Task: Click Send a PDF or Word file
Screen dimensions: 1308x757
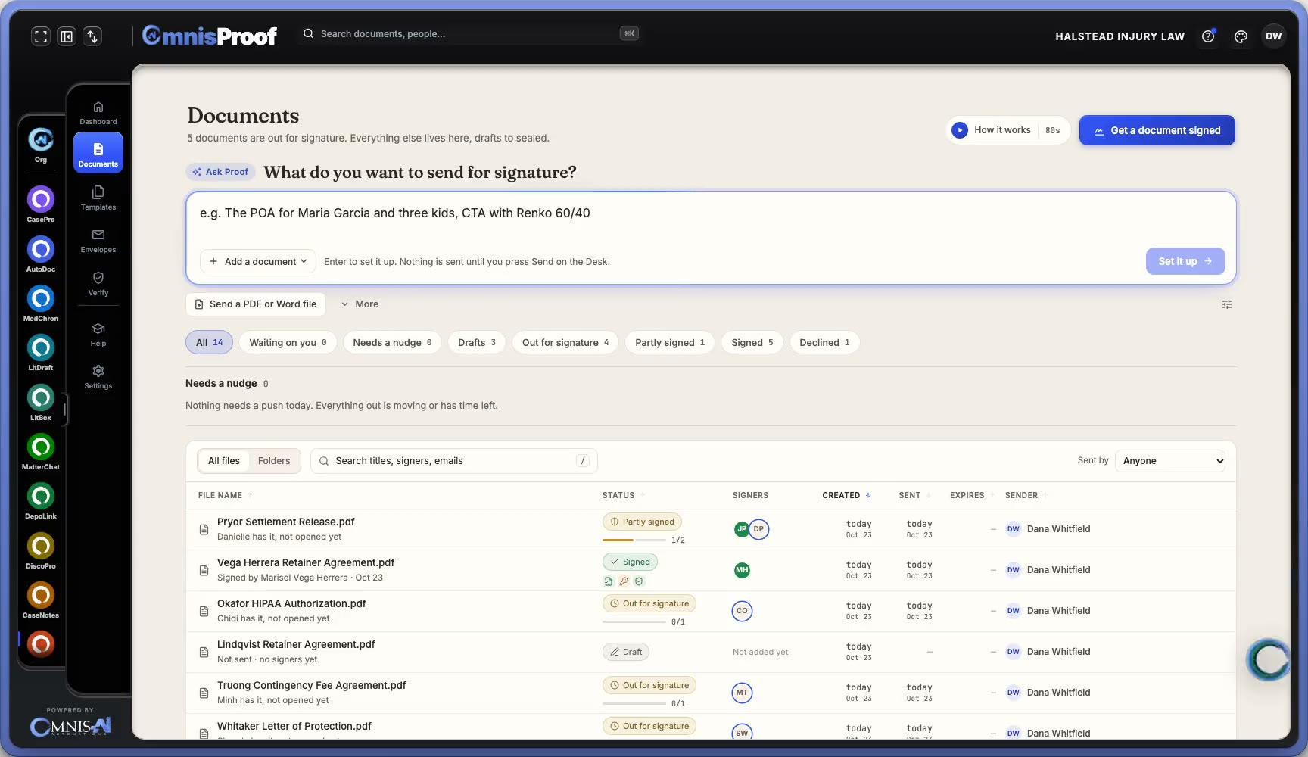Action: [256, 304]
